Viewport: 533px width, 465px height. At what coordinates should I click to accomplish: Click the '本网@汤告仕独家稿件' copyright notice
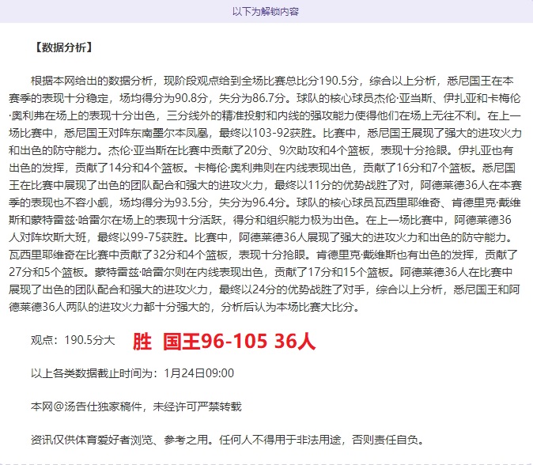point(136,406)
